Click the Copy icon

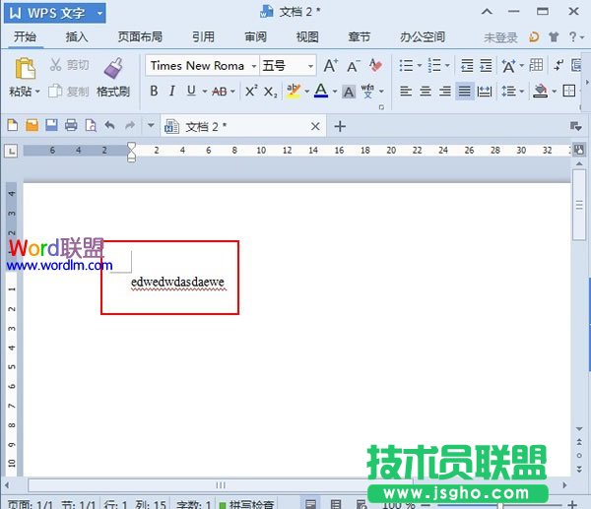[x=55, y=91]
